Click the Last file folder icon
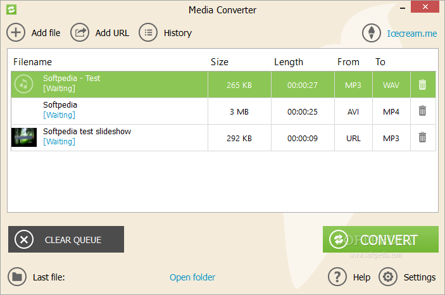The height and width of the screenshot is (295, 445). [17, 277]
